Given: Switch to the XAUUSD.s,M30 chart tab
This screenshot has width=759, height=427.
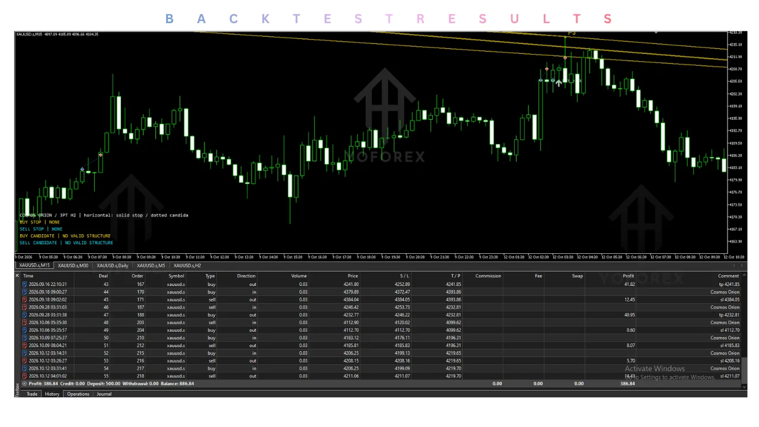Looking at the screenshot, I should tap(73, 266).
